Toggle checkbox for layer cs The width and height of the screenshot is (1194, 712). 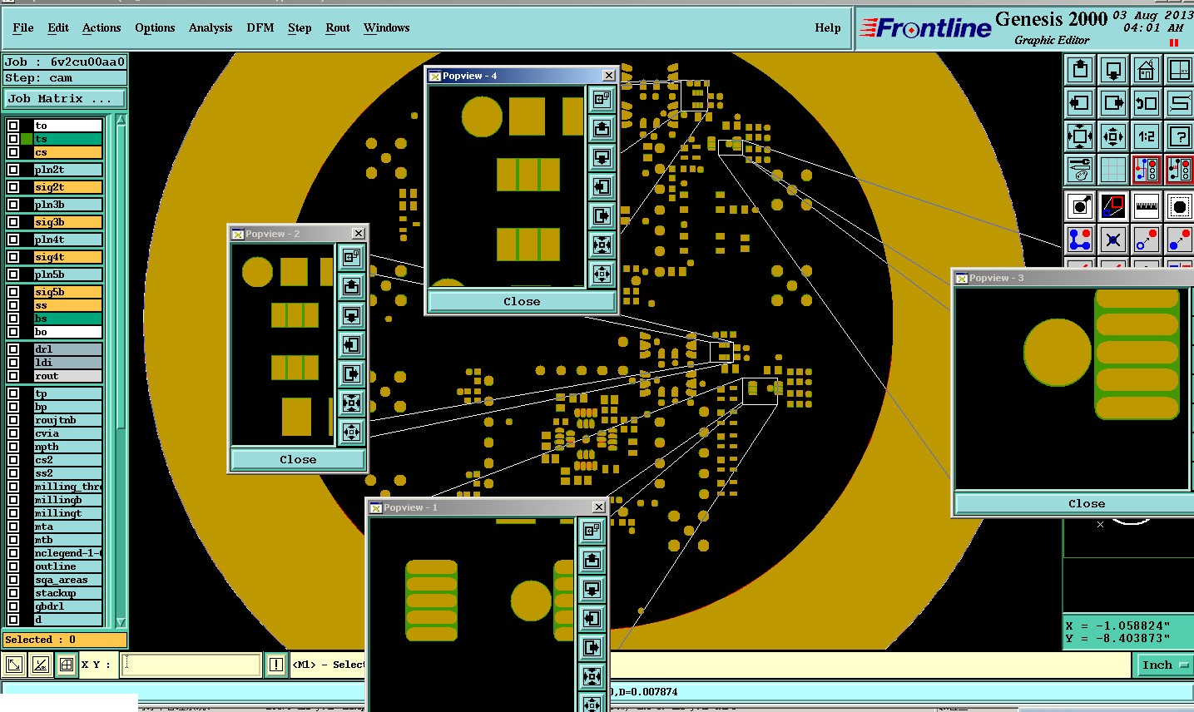click(13, 152)
